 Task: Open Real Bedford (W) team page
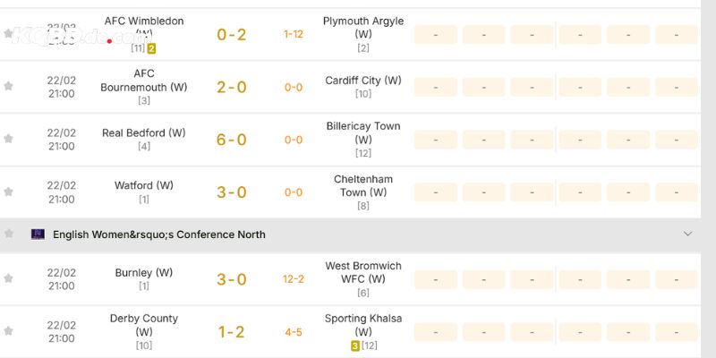click(x=143, y=132)
